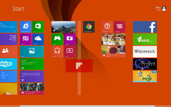This screenshot has width=171, height=107.
Task: Click the dragged red Flipboard tile
Action: pos(79,66)
